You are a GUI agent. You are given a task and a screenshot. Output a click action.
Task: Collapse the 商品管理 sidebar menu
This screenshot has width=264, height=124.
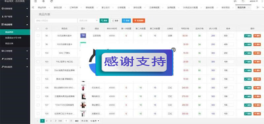click(15, 24)
